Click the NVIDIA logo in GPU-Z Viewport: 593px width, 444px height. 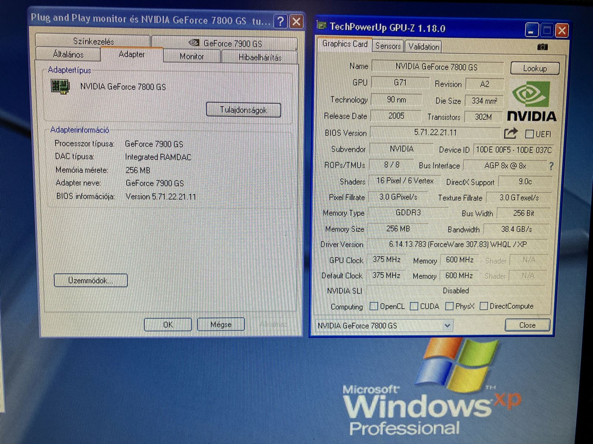(531, 101)
